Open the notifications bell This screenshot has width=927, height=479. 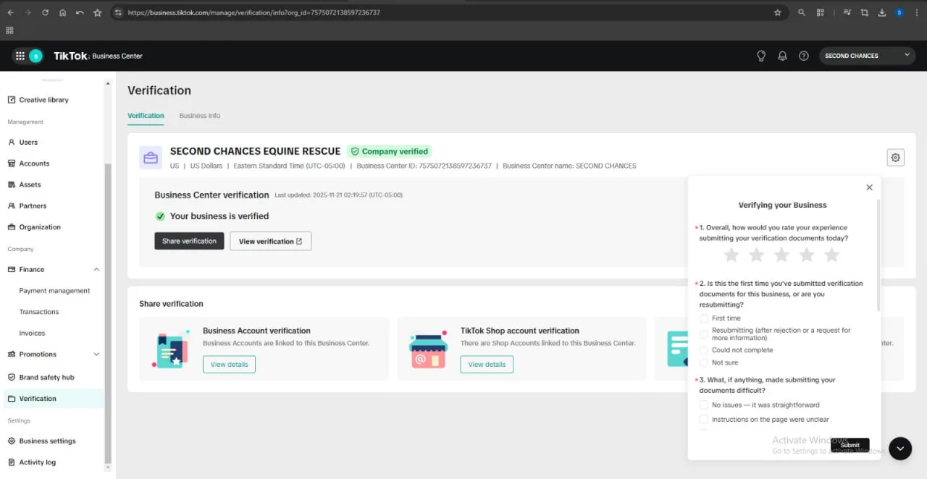(782, 56)
